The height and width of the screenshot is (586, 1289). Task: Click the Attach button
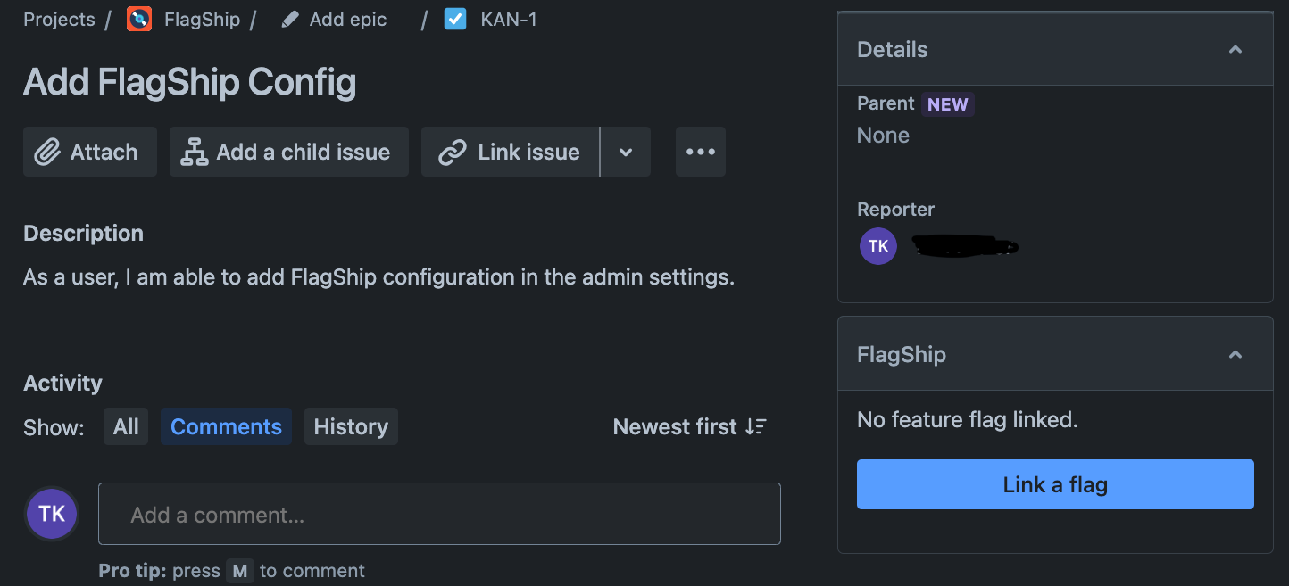tap(90, 152)
